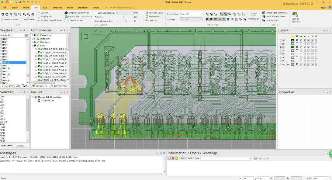332x180 pixels.
Task: Click the folder icon in Information panel toolbar
Action: pos(256,158)
